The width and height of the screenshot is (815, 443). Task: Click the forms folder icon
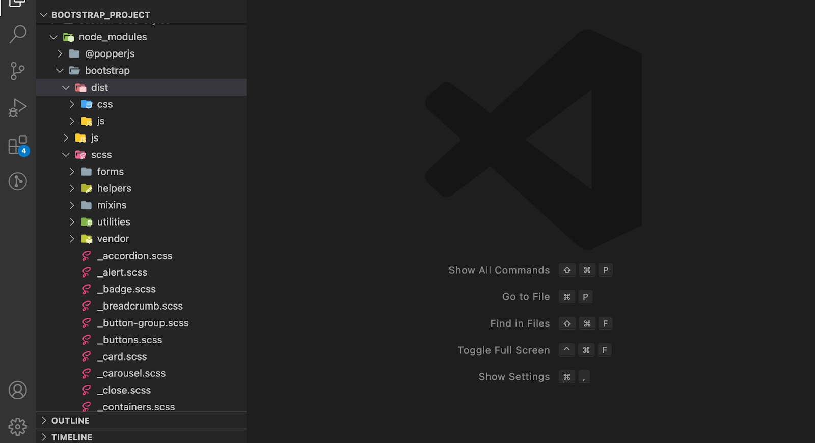[87, 171]
